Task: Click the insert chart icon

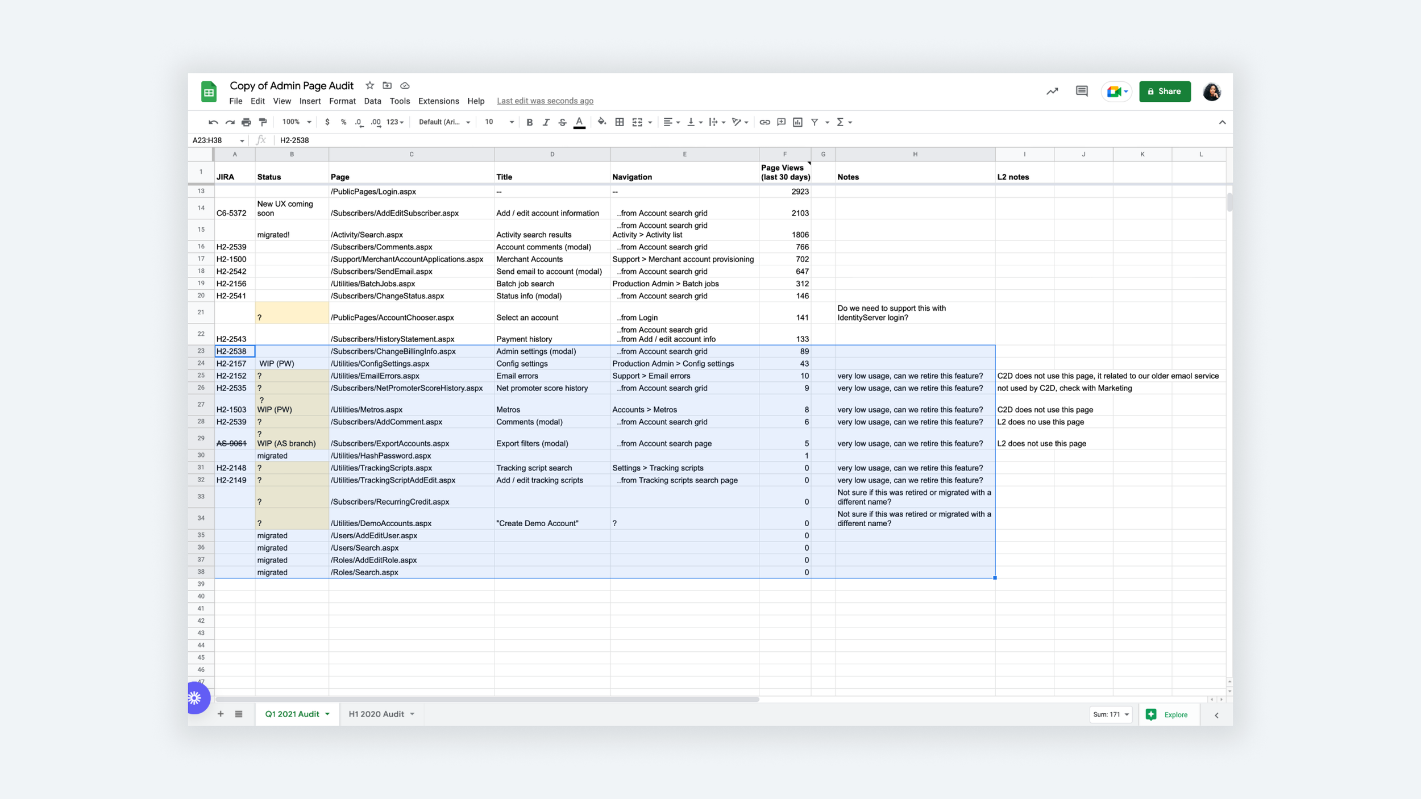Action: coord(797,122)
